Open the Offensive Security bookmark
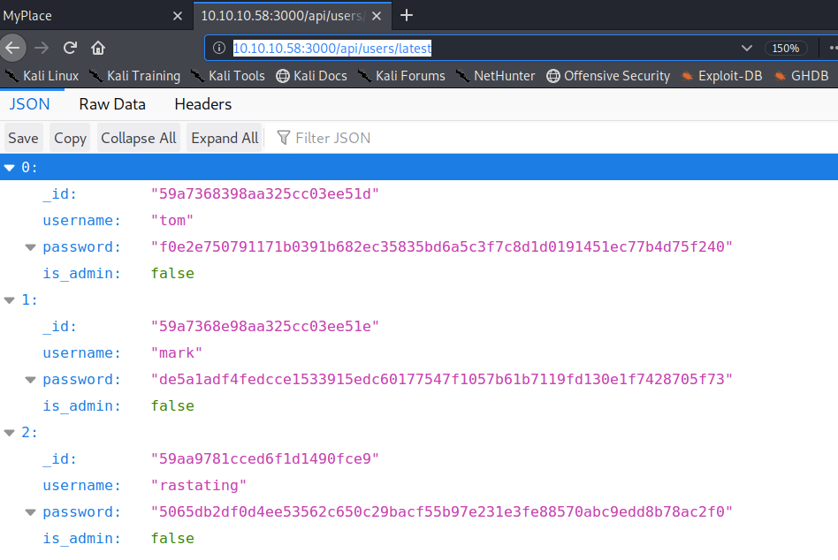This screenshot has height=560, width=838. coord(608,76)
